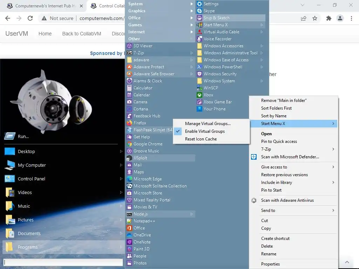The width and height of the screenshot is (359, 269).
Task: Open the Adaware Protect icon
Action: pos(129,67)
